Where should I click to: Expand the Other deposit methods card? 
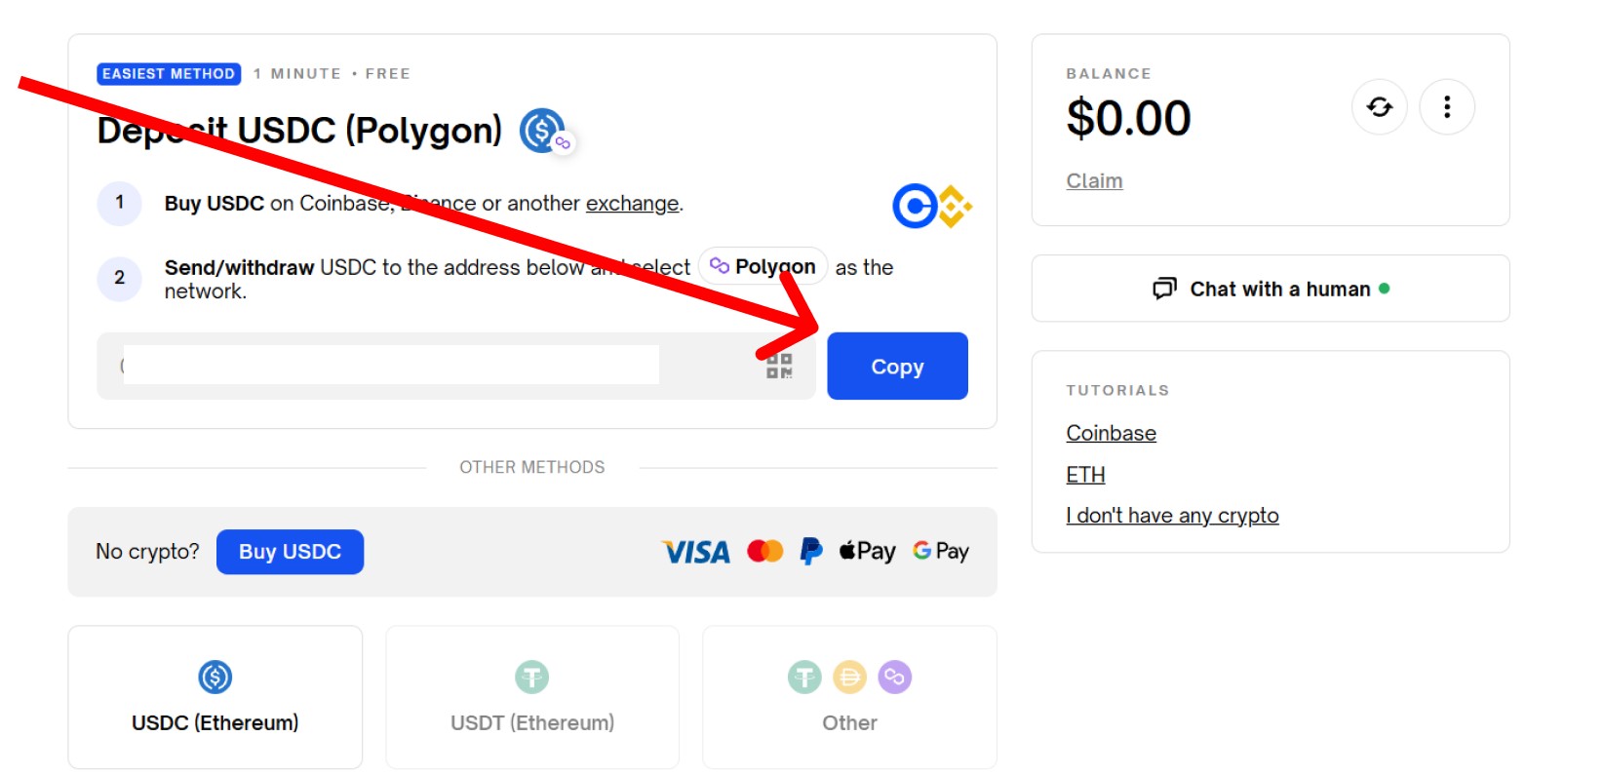coord(849,697)
